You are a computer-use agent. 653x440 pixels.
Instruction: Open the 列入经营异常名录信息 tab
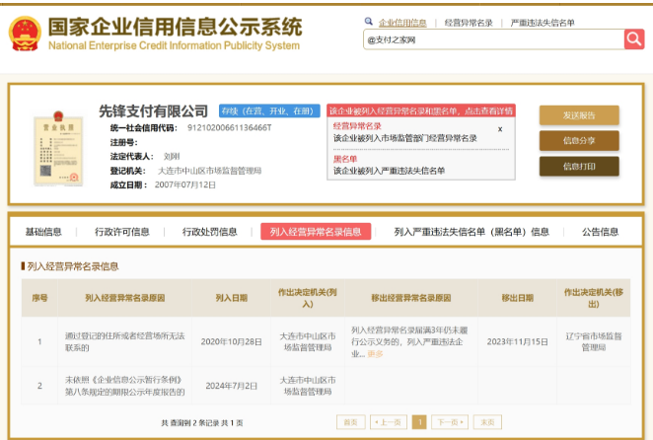[x=316, y=232]
